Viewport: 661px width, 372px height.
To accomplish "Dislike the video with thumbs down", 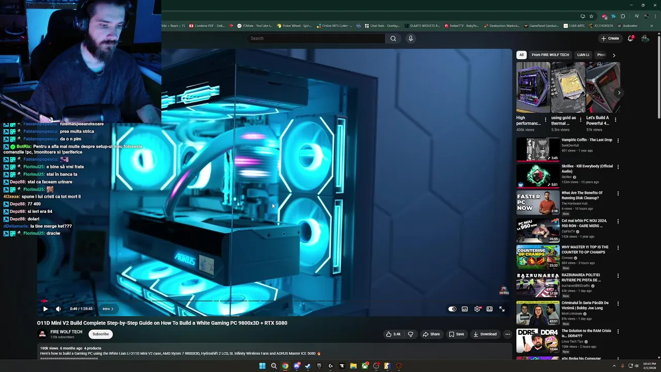I will click(411, 334).
